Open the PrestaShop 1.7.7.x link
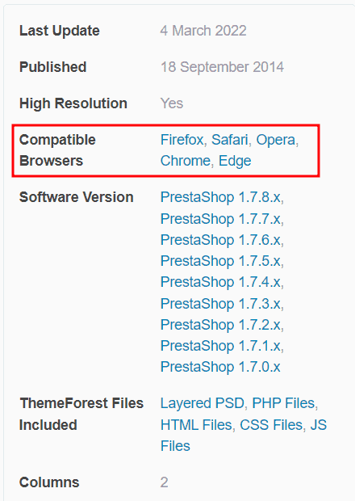355x501 pixels. 221,219
